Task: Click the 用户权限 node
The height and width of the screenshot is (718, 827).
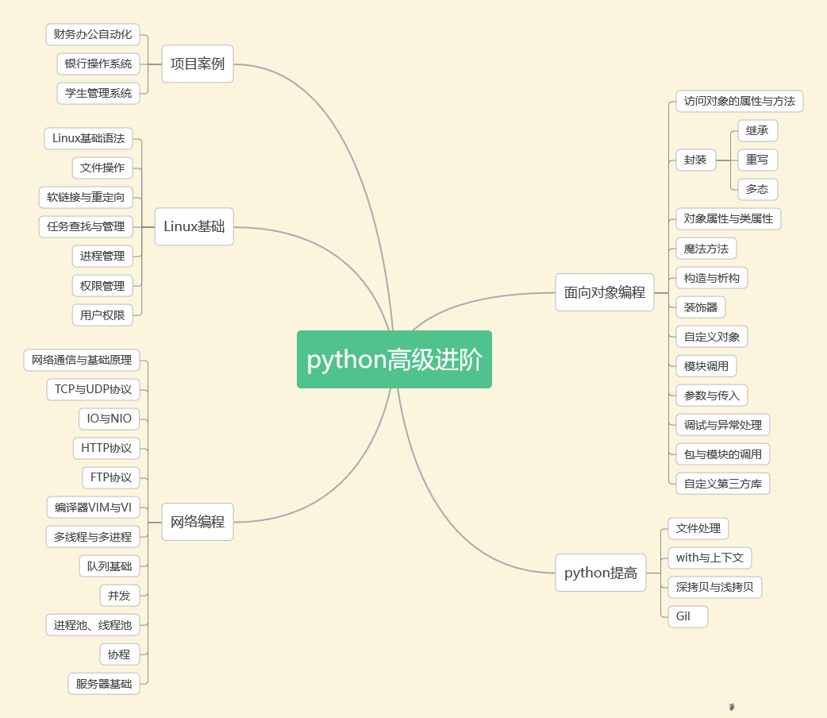Action: tap(102, 315)
